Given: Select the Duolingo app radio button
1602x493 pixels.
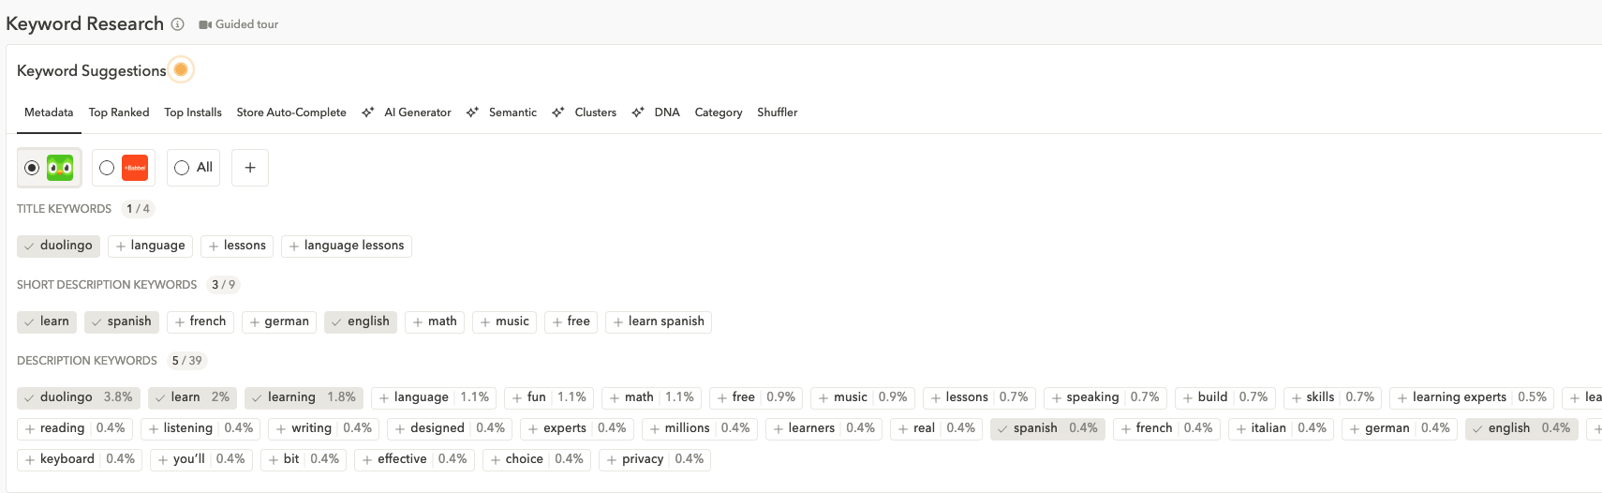Looking at the screenshot, I should (32, 168).
